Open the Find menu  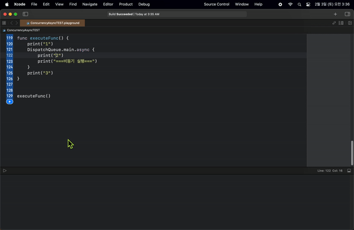click(x=73, y=4)
